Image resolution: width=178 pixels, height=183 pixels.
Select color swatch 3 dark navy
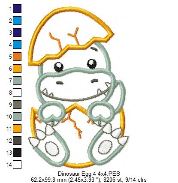click(x=17, y=33)
